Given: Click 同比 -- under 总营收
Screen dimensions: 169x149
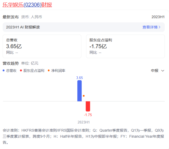Looking at the screenshot, I should tap(12, 53).
